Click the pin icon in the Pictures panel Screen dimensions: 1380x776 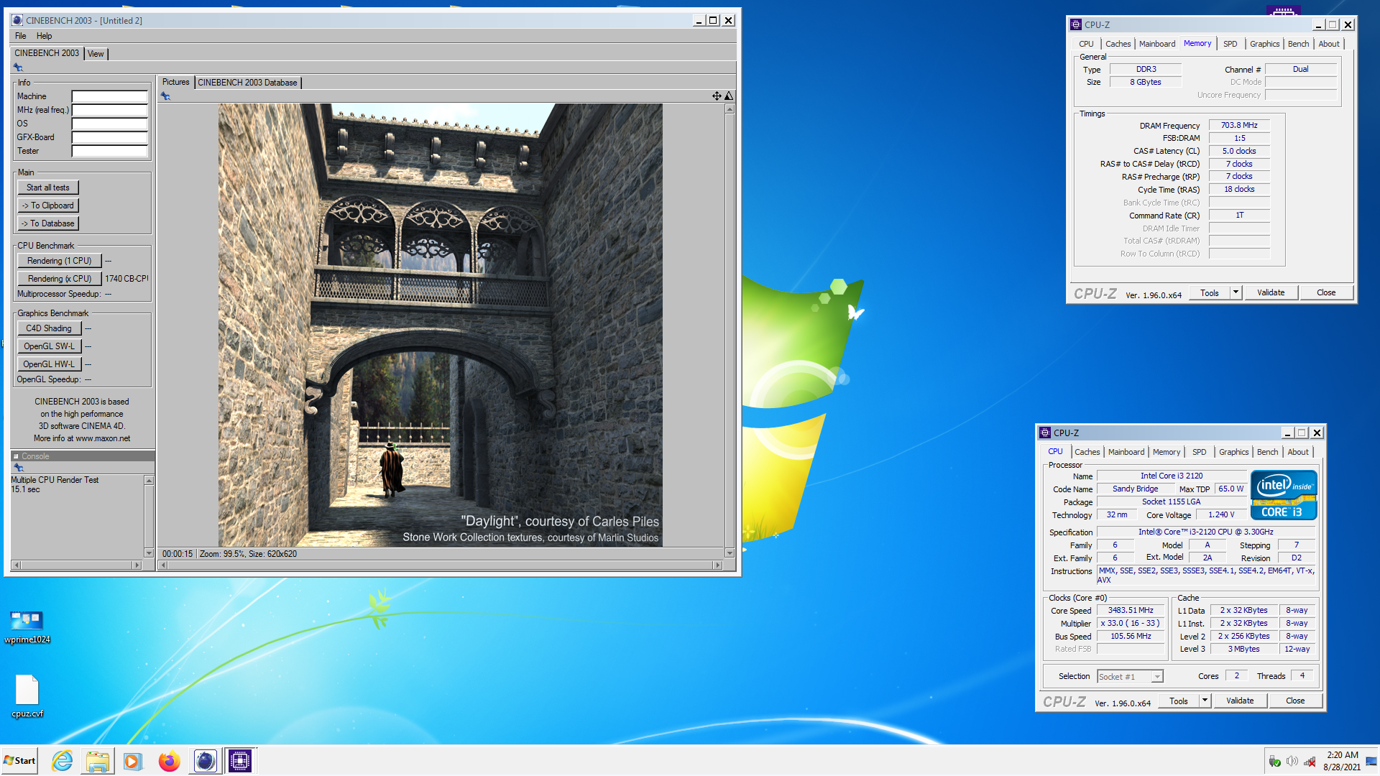click(165, 96)
